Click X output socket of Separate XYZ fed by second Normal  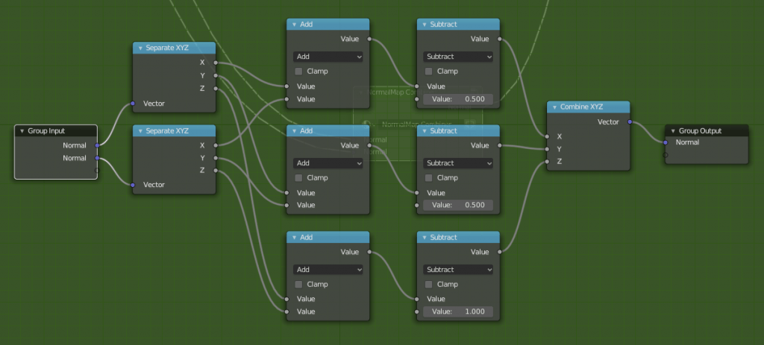coord(216,145)
